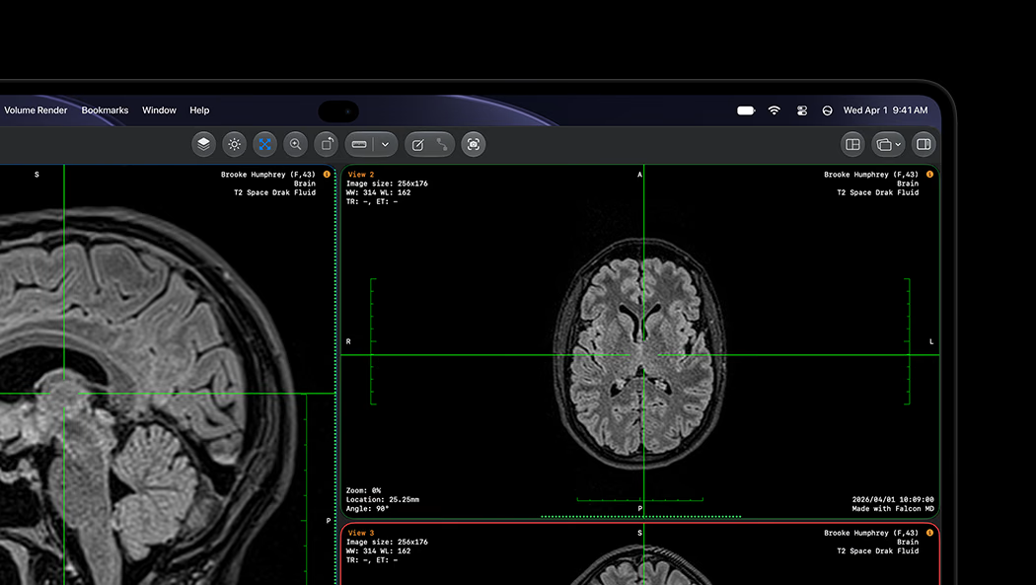Expand the ruler tool dropdown chevron
This screenshot has width=1036, height=585.
point(385,144)
